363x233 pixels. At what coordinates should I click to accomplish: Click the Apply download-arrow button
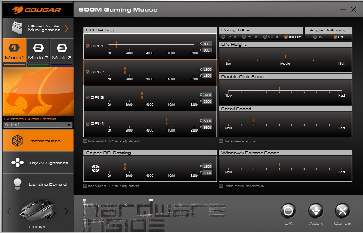click(x=316, y=211)
